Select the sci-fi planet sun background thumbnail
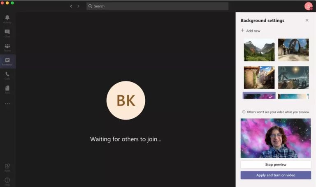The height and width of the screenshot is (187, 316). 293,78
